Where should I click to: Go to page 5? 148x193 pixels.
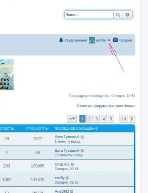(x=111, y=119)
